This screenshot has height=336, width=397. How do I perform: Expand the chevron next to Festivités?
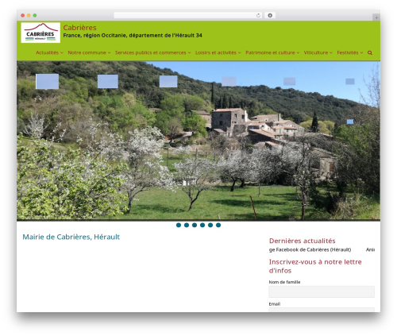pos(361,52)
